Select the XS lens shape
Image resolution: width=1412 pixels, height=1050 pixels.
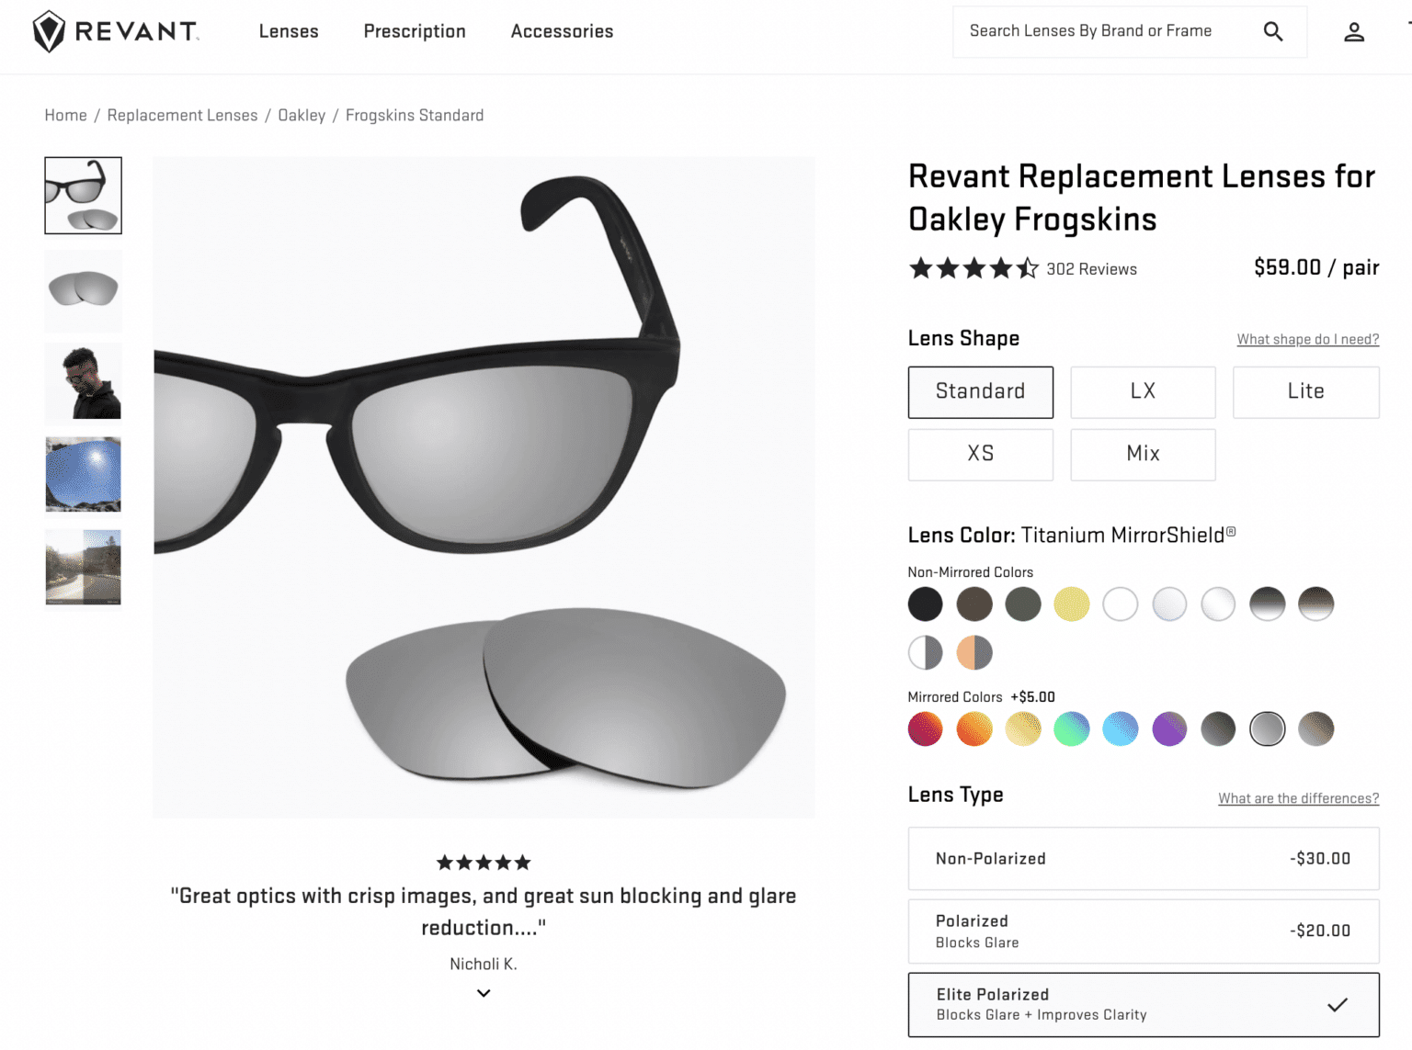click(x=980, y=454)
